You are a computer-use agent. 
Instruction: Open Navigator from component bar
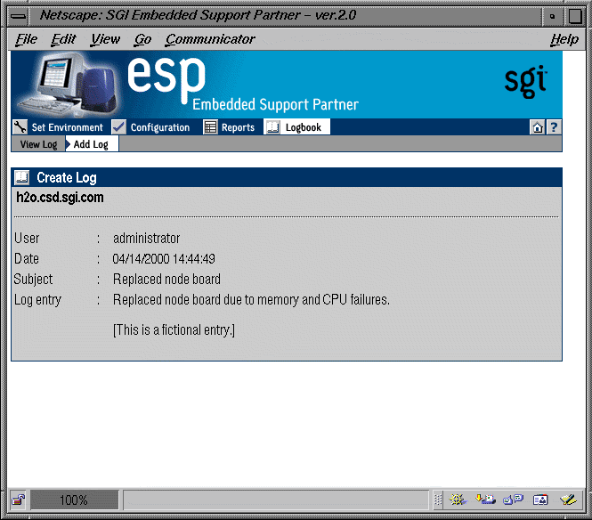(458, 500)
